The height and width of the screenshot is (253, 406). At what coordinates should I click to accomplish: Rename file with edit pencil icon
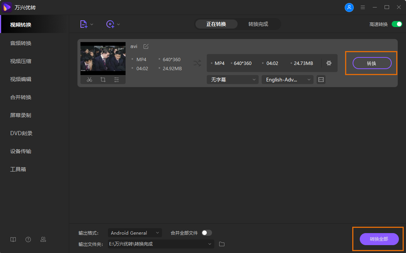[x=146, y=46]
